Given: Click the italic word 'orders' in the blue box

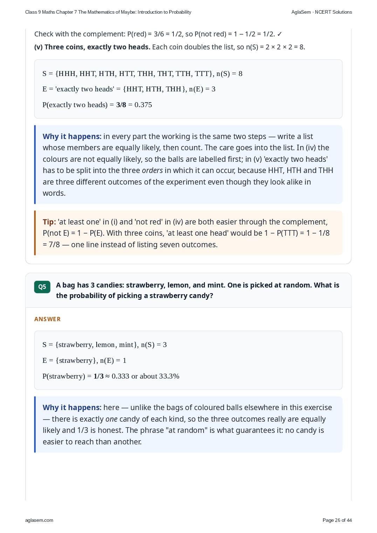Looking at the screenshot, I should [152, 171].
